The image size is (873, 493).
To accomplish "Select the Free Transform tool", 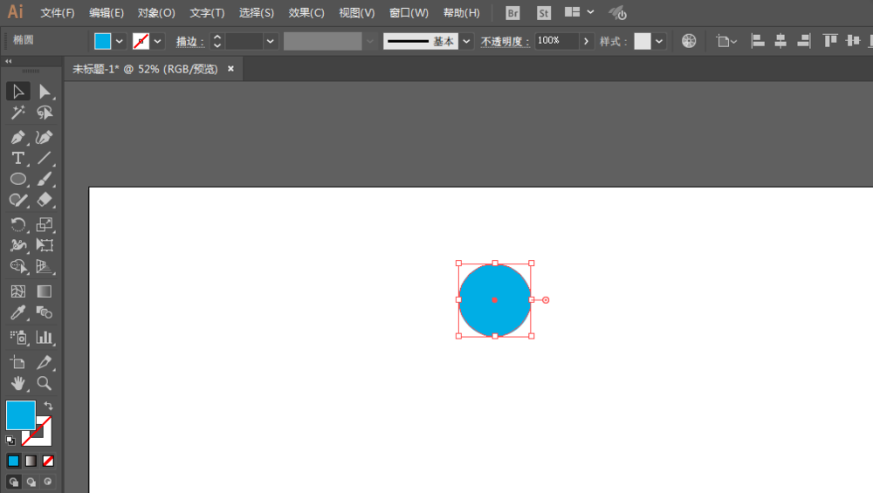I will [45, 245].
